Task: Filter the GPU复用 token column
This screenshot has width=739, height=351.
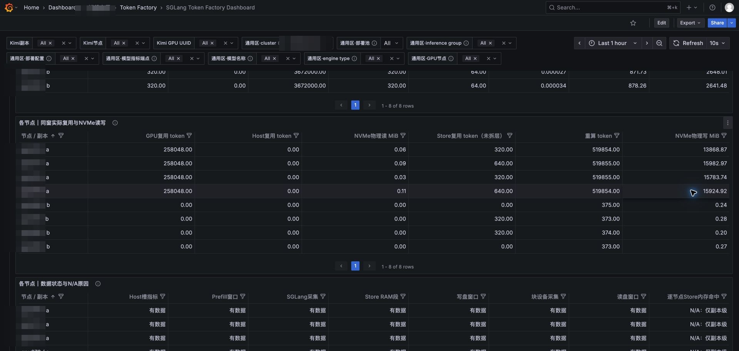Action: tap(189, 135)
